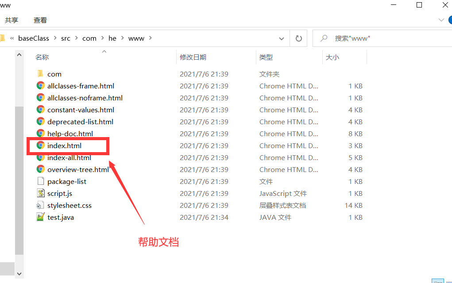Select the file name help-doc.html
452x283 pixels.
pyautogui.click(x=70, y=134)
